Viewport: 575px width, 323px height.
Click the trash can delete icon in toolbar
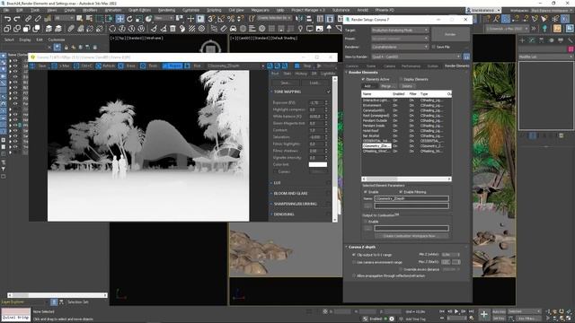click(x=172, y=29)
